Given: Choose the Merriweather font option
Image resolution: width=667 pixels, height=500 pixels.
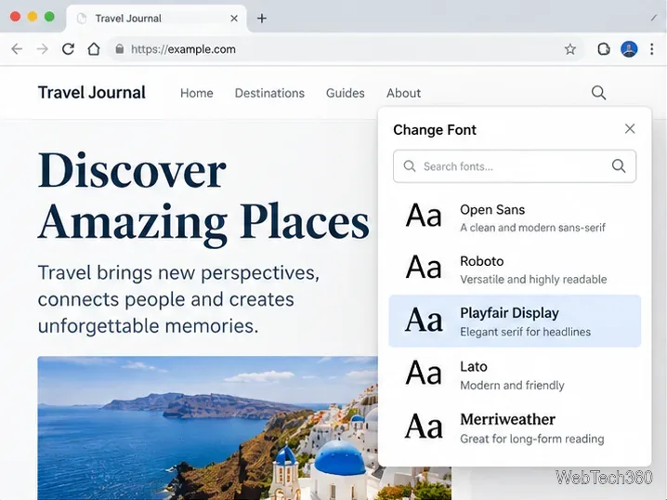Looking at the screenshot, I should (515, 428).
